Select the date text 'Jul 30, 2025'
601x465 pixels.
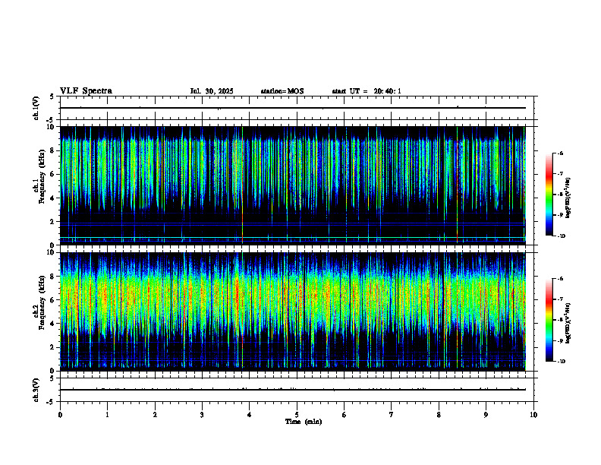coord(212,91)
